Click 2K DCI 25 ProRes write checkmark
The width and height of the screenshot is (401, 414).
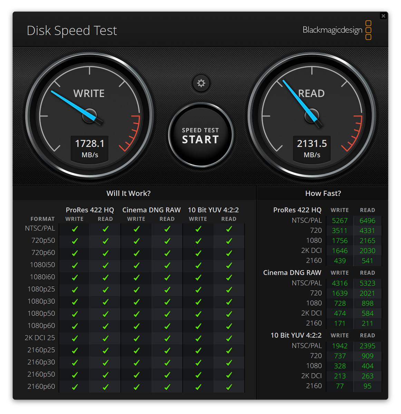click(75, 338)
